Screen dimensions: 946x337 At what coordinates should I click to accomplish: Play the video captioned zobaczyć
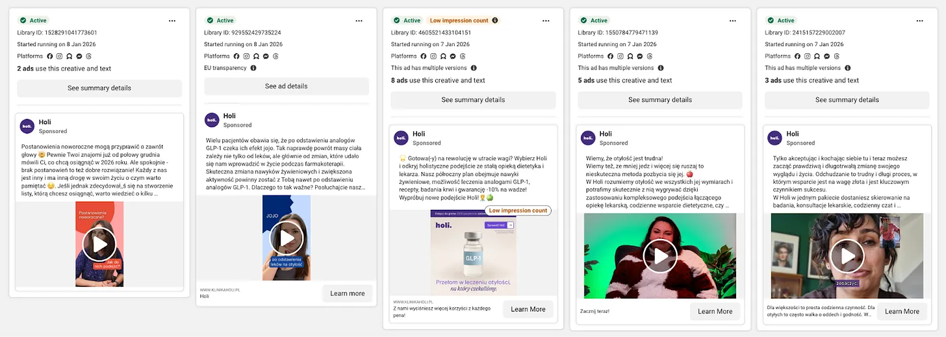(847, 256)
